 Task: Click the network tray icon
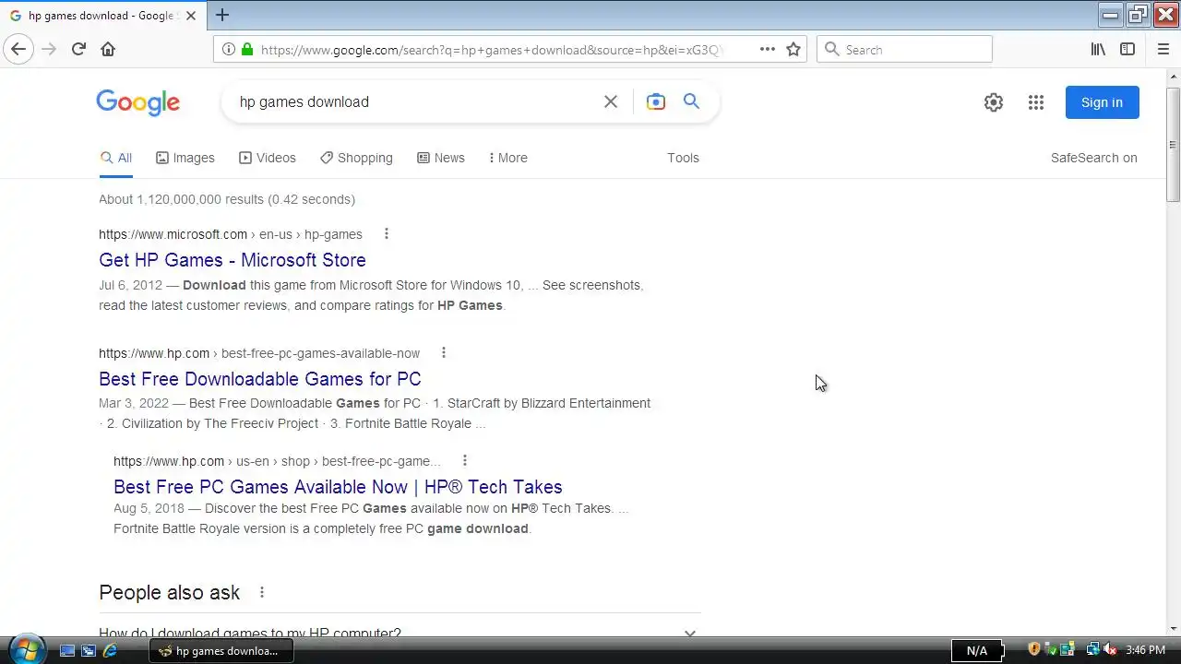(1093, 650)
